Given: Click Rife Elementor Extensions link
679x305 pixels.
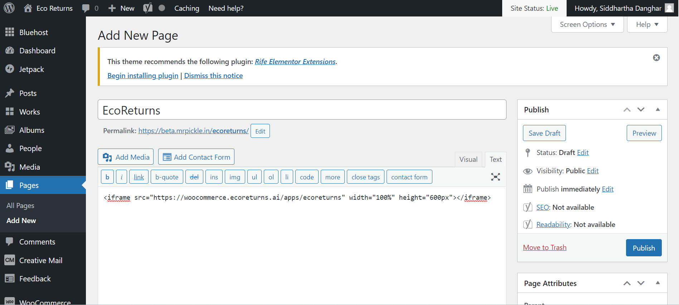Looking at the screenshot, I should pyautogui.click(x=295, y=62).
